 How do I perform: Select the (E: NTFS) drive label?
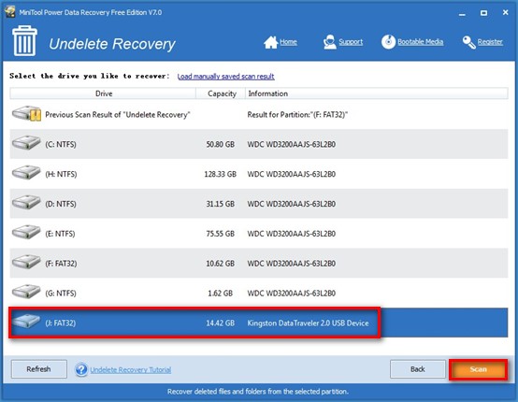pyautogui.click(x=60, y=234)
